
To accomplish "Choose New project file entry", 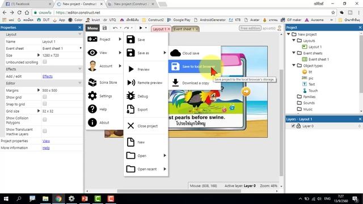I will click(146, 142).
